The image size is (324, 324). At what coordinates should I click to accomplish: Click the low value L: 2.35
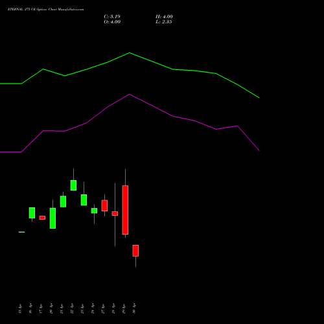click(x=164, y=22)
